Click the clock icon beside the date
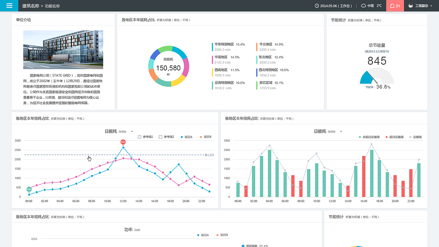This screenshot has width=439, height=247. click(x=317, y=6)
